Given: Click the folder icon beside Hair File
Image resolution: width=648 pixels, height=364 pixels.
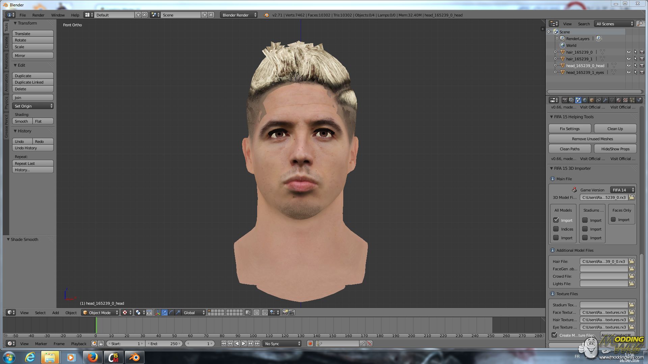Looking at the screenshot, I should coord(631,261).
